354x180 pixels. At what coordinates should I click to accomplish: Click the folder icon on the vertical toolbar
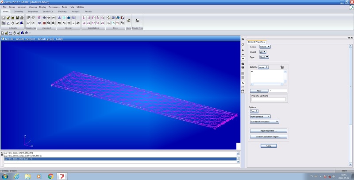242,87
